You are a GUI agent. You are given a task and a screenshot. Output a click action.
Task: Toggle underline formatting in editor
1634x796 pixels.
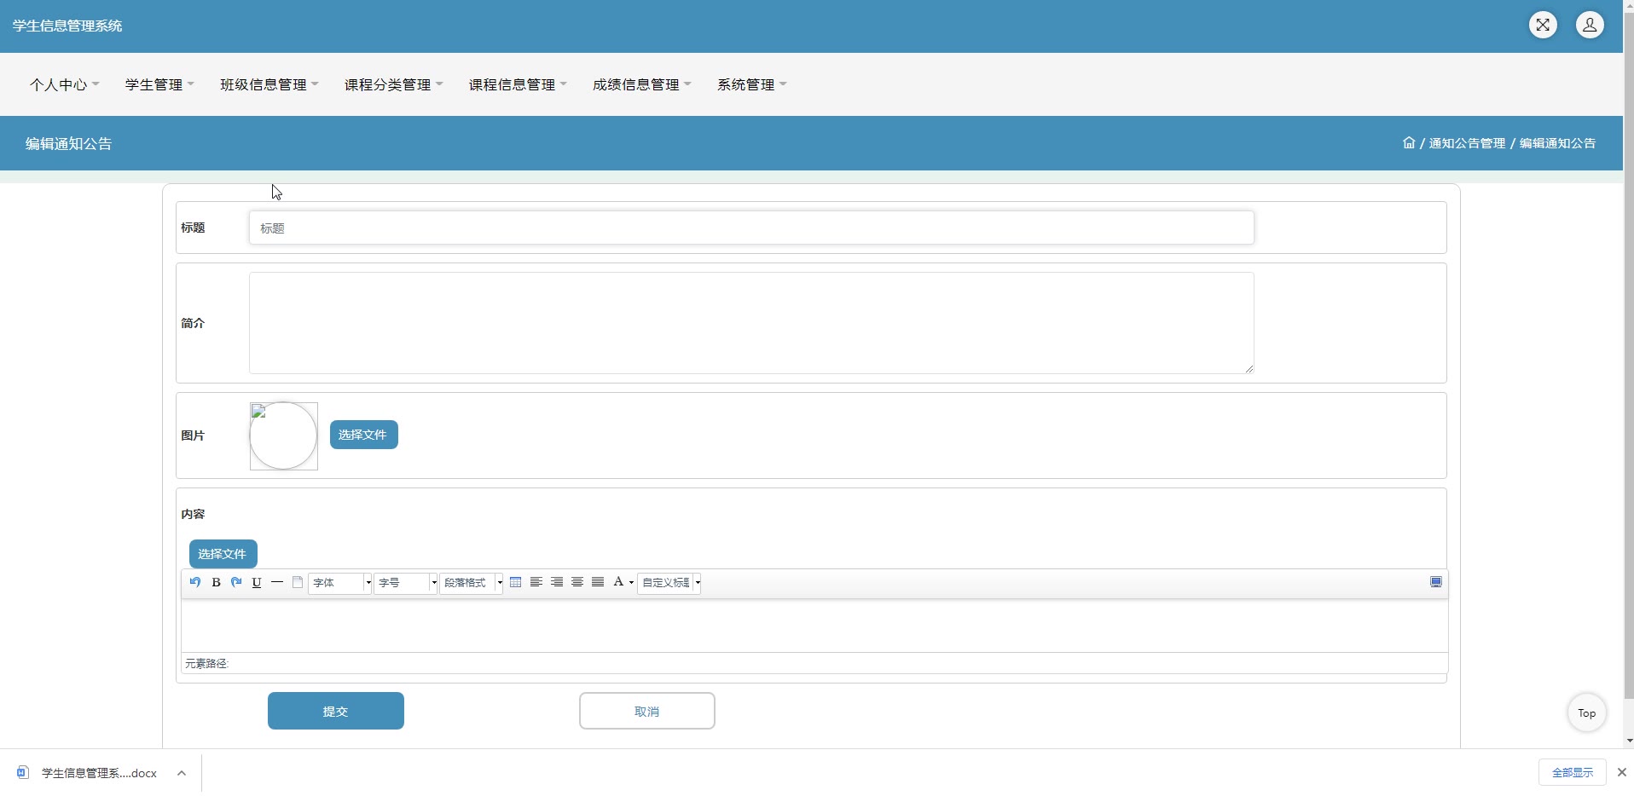257,582
